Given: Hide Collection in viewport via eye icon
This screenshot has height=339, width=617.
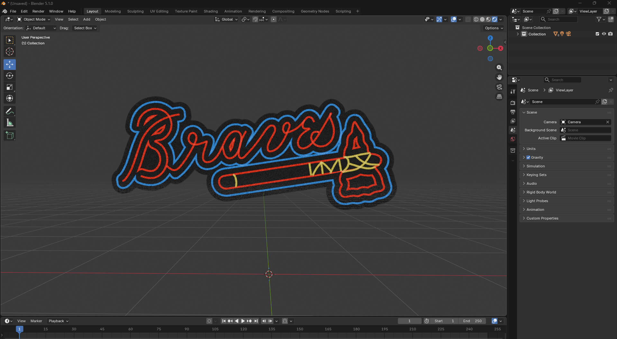Looking at the screenshot, I should (604, 34).
